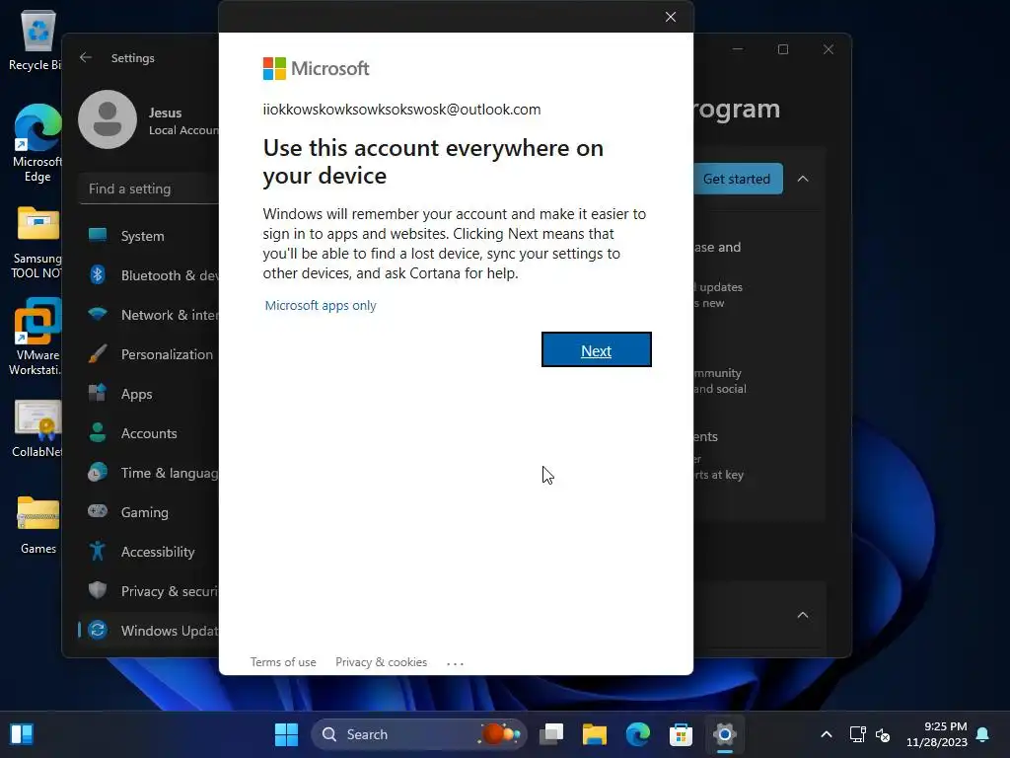Click the Microsoft logo in dialog
This screenshot has height=758, width=1010.
[316, 68]
